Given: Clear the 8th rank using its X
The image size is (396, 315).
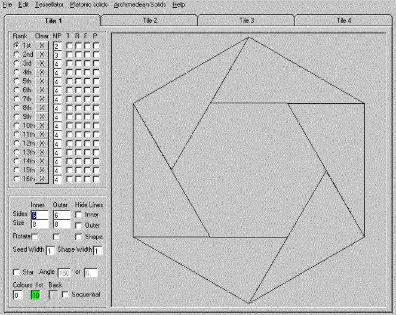Looking at the screenshot, I should [41, 108].
